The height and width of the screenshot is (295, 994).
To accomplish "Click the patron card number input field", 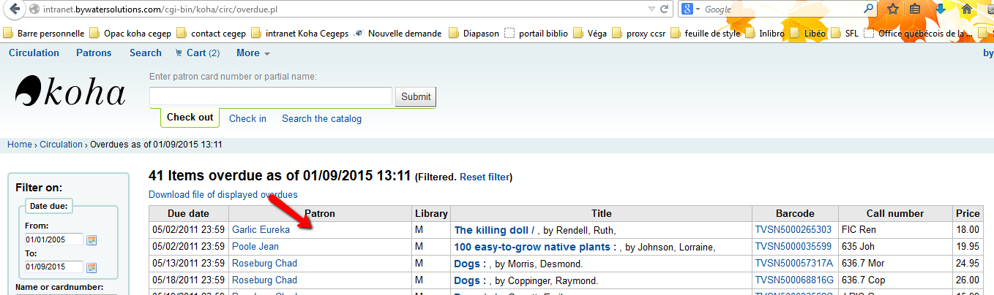I will pos(271,96).
